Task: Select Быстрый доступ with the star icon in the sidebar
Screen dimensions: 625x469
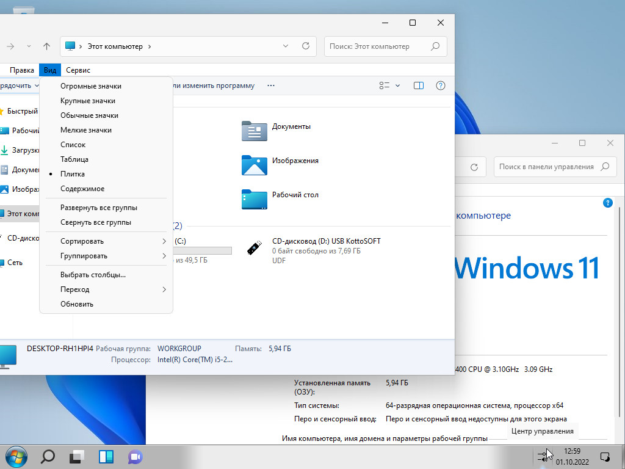Action: 19,111
